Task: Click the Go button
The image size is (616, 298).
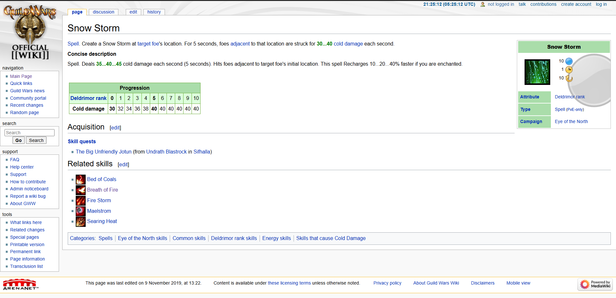Action: (x=19, y=140)
